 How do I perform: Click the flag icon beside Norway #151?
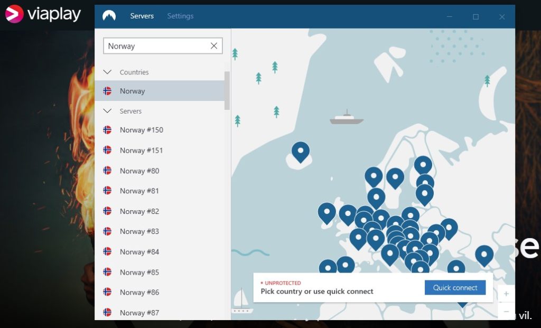click(x=107, y=150)
